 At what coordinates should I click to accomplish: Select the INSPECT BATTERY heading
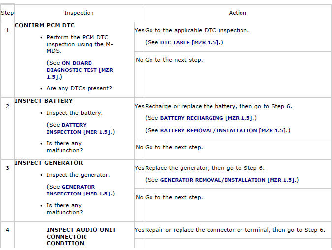(43, 101)
